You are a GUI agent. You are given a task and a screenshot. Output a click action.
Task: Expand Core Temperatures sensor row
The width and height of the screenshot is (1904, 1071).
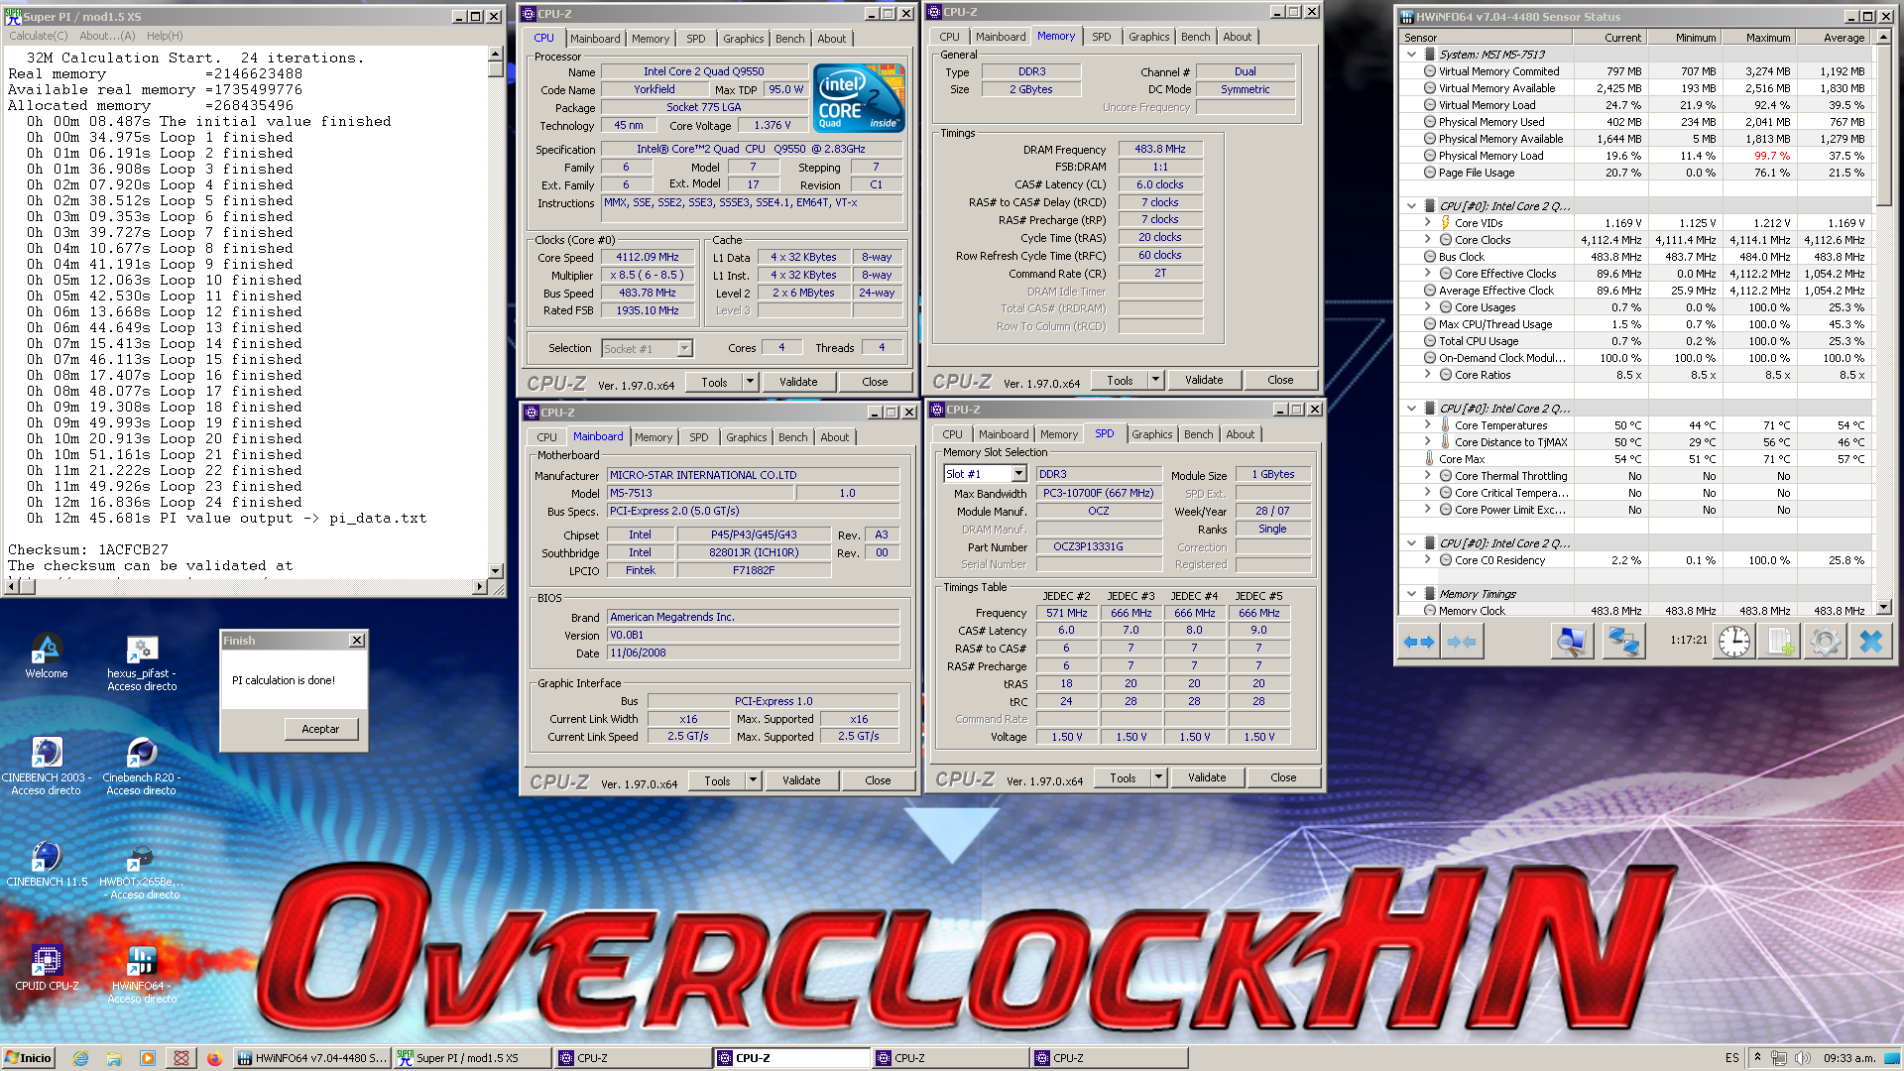(x=1427, y=425)
